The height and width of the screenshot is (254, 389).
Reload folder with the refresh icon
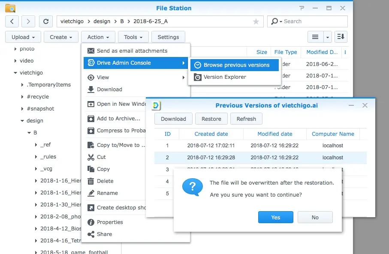tap(46, 21)
